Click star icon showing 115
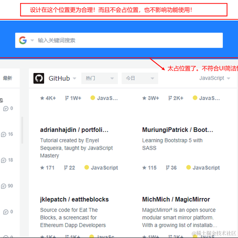The width and height of the screenshot is (238, 238). coord(144,168)
